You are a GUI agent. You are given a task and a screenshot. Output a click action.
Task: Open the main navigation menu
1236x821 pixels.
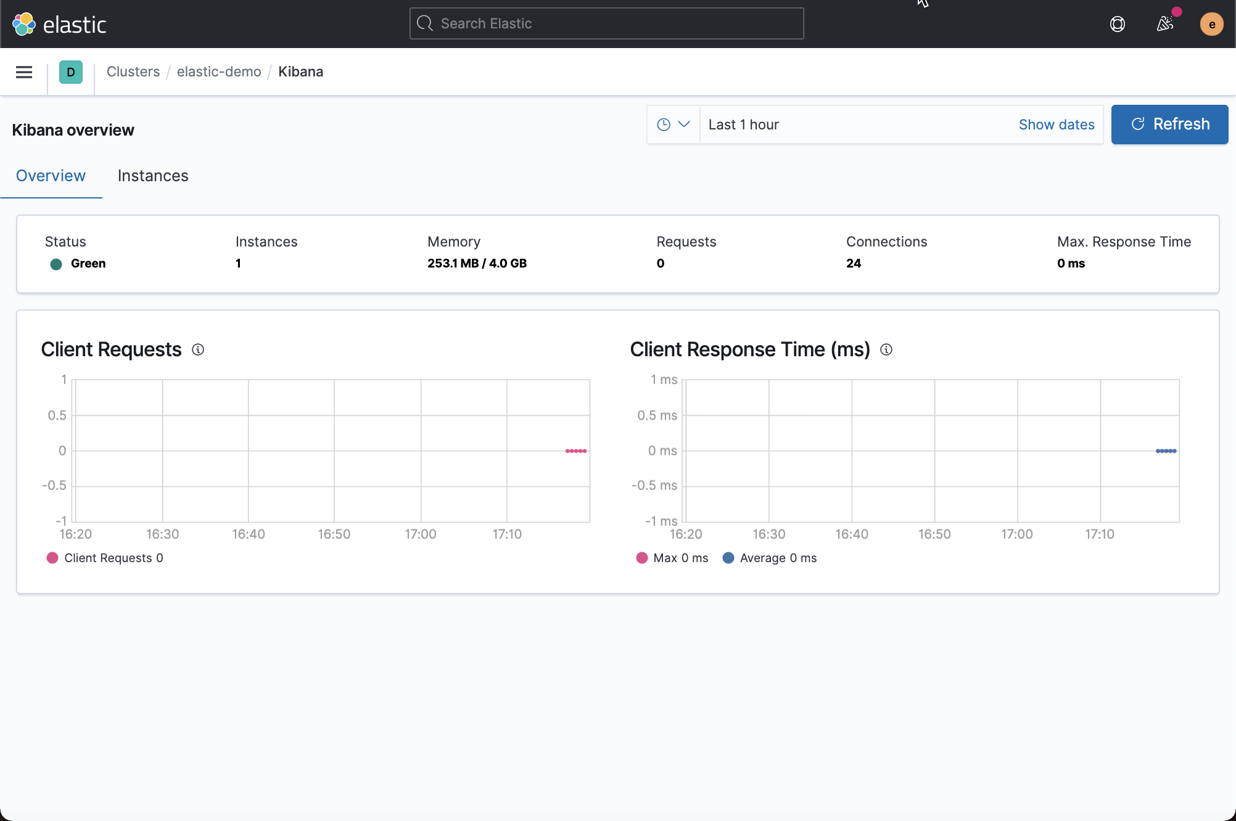click(23, 72)
